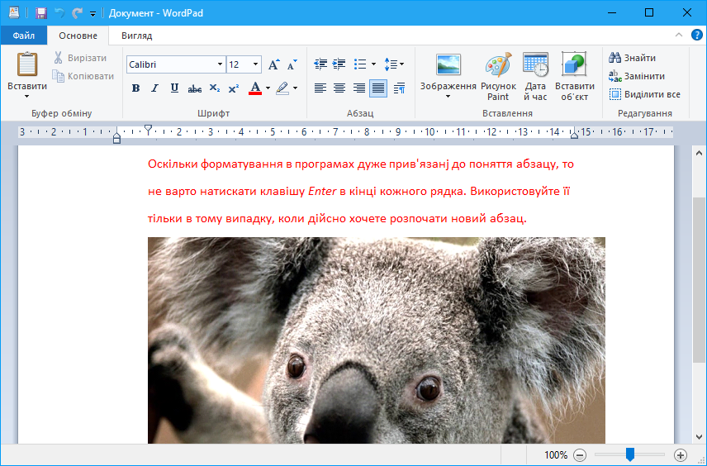This screenshot has height=466, width=707.
Task: Click Виділити все to select all
Action: [645, 94]
